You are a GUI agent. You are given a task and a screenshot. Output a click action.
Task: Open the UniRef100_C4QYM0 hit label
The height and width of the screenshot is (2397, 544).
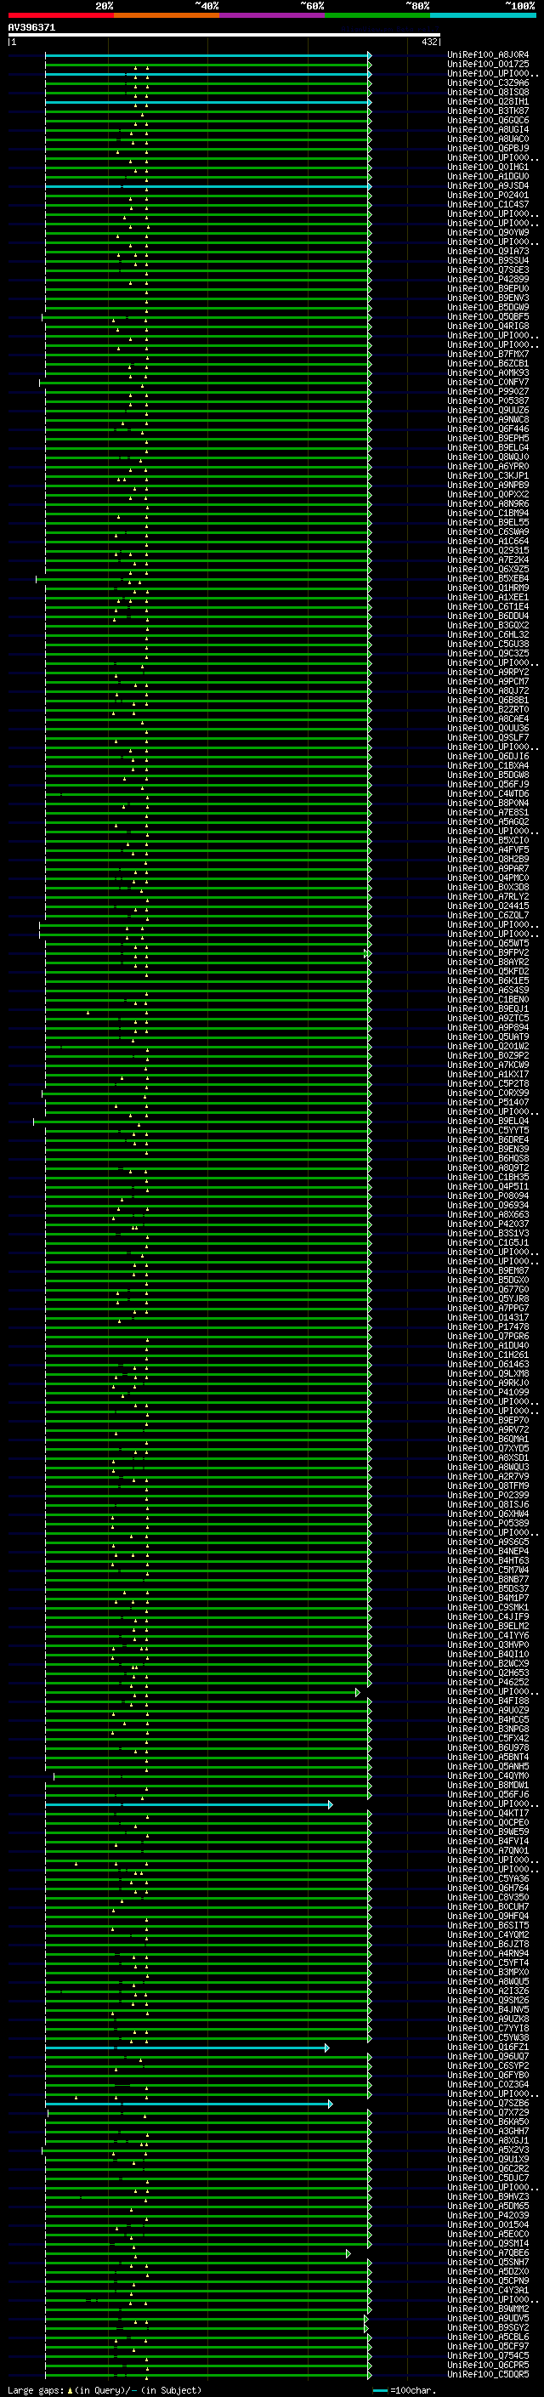(x=488, y=1775)
